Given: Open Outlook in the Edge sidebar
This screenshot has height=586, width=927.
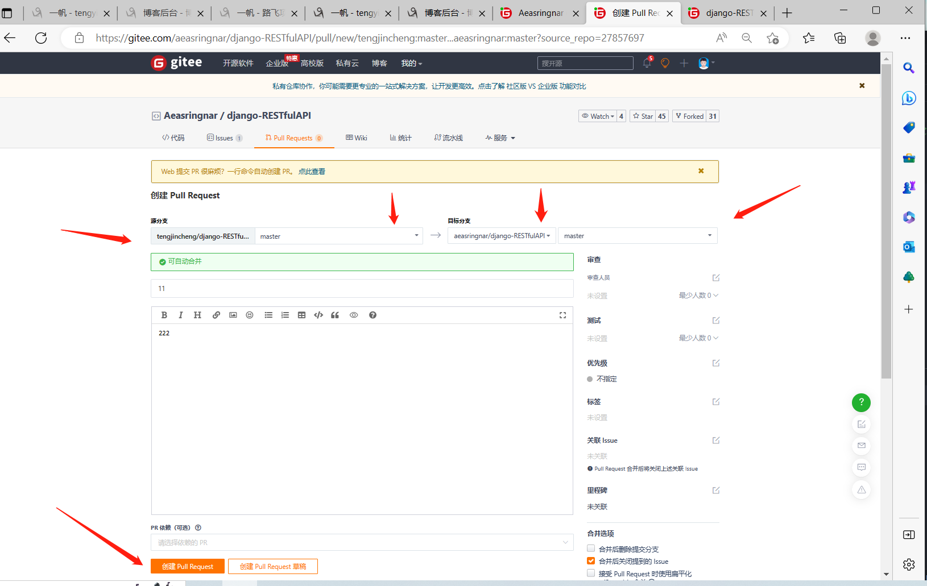Looking at the screenshot, I should (909, 247).
